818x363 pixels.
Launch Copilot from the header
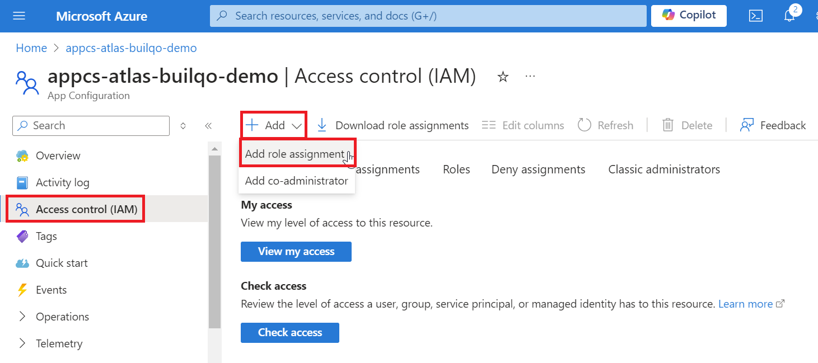689,16
